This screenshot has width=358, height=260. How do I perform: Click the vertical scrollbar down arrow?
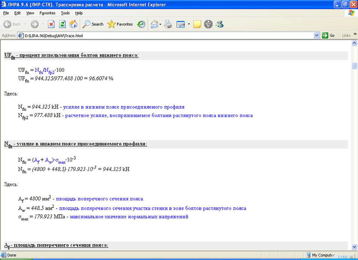pos(354,246)
